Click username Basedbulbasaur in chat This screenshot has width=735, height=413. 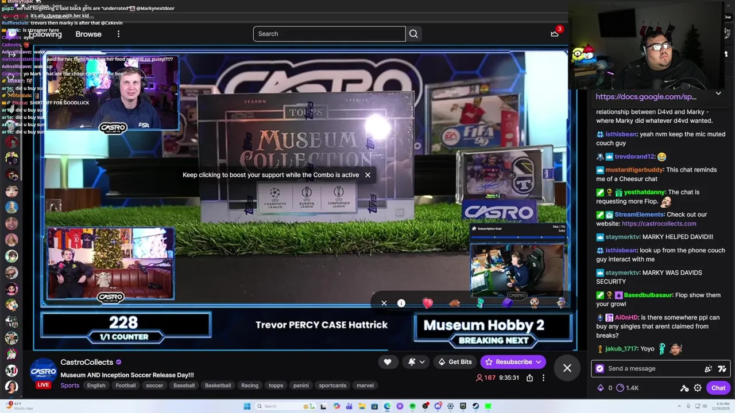tap(648, 295)
